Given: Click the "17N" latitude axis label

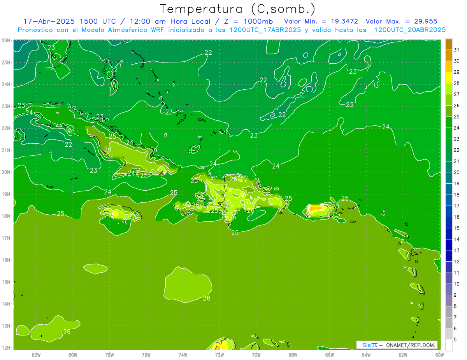Looking at the screenshot, I should coord(5,238).
